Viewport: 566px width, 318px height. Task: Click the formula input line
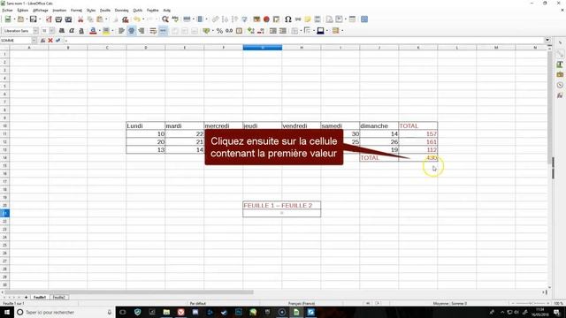tap(304, 41)
